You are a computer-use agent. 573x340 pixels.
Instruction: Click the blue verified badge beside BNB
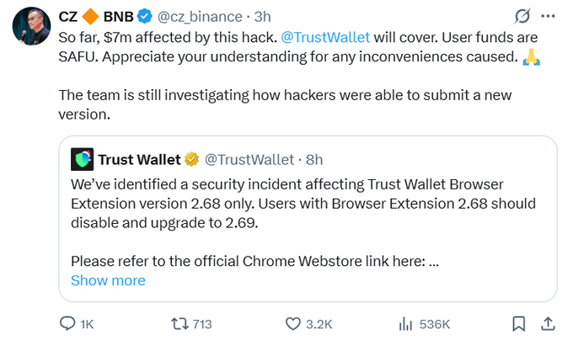pos(145,17)
